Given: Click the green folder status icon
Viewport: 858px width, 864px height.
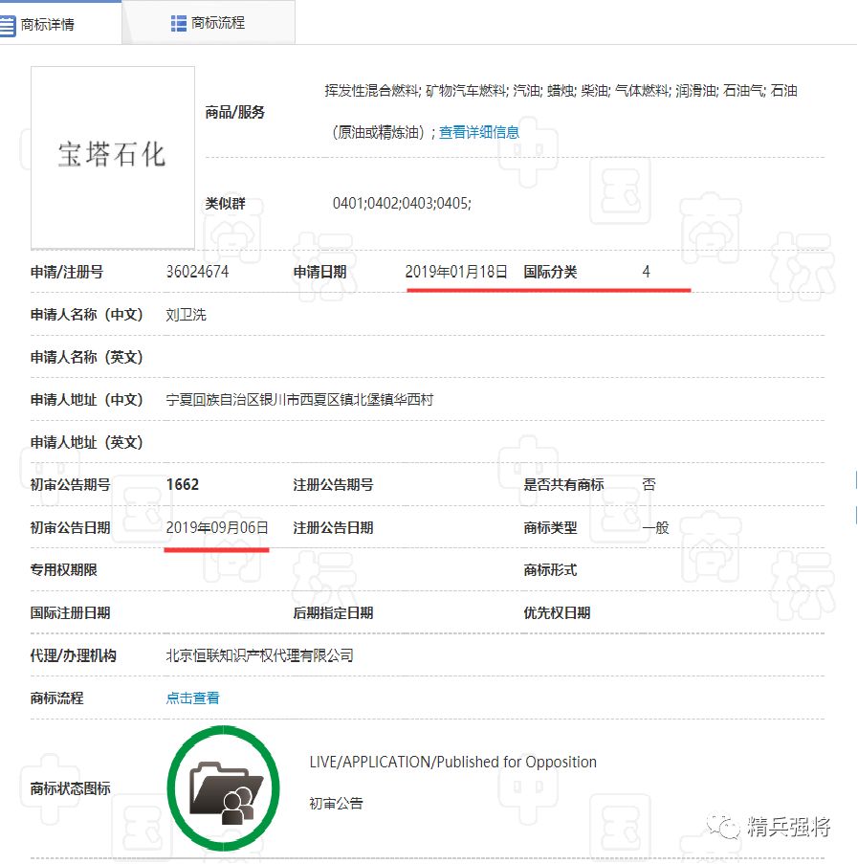Looking at the screenshot, I should (223, 787).
